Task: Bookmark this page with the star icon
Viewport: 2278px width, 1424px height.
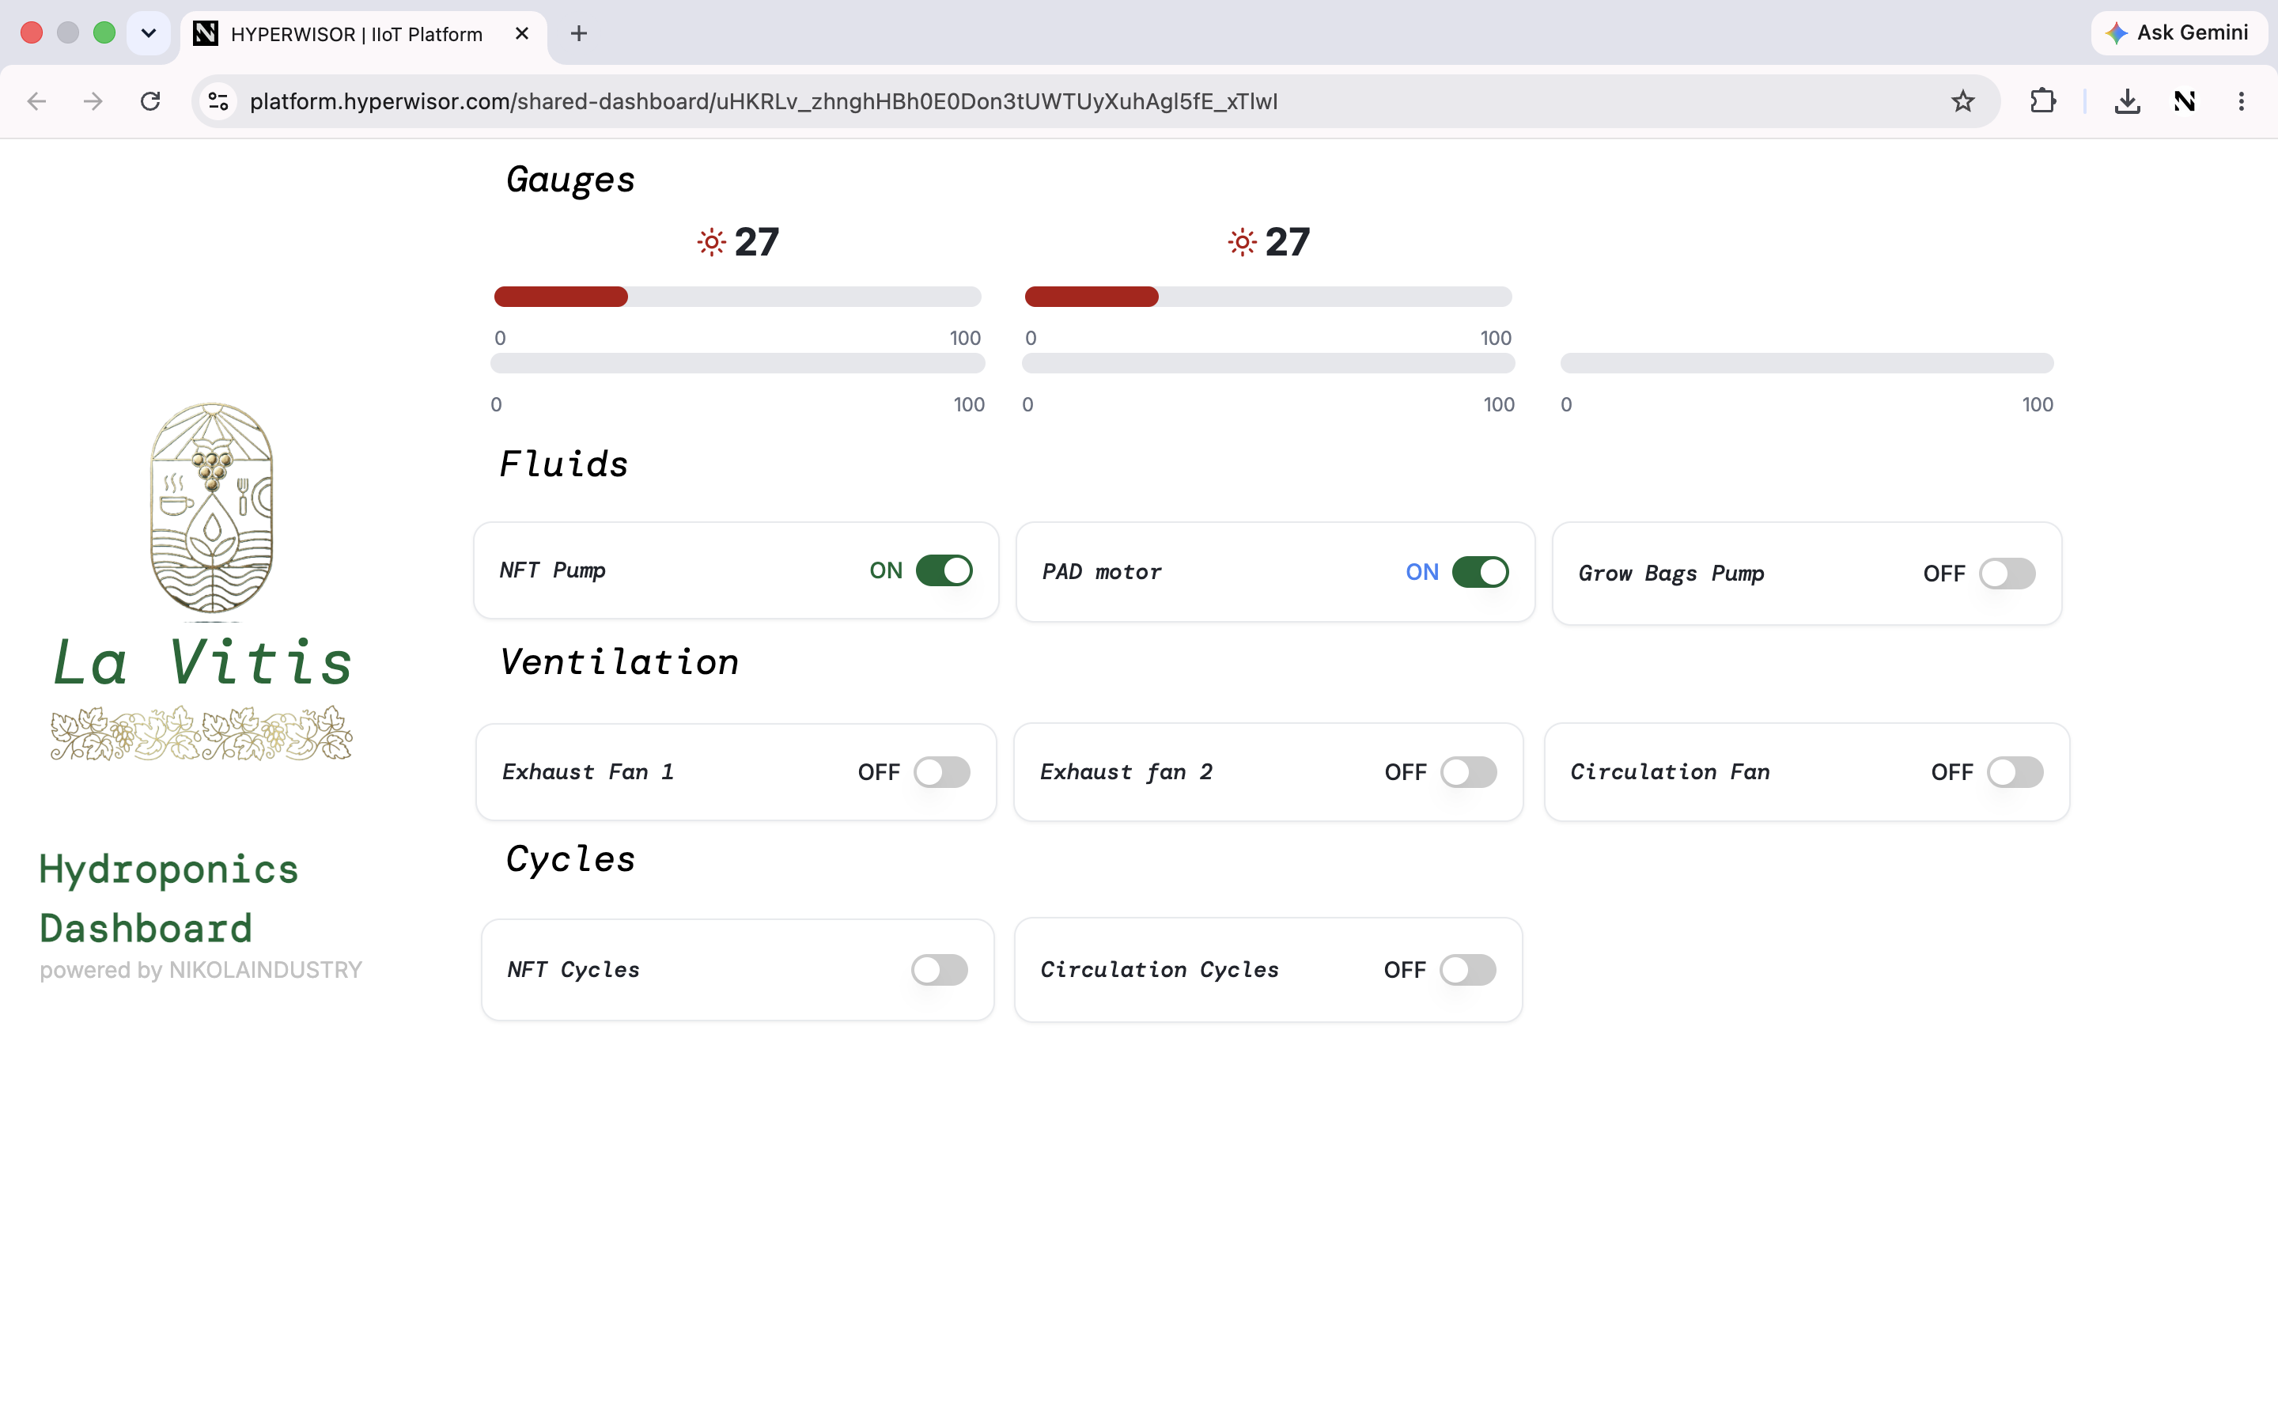Action: 1962,100
